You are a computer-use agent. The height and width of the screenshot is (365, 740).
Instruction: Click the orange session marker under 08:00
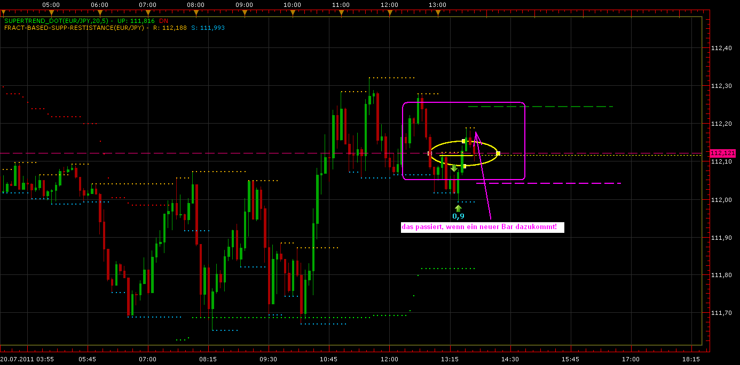pos(196,12)
